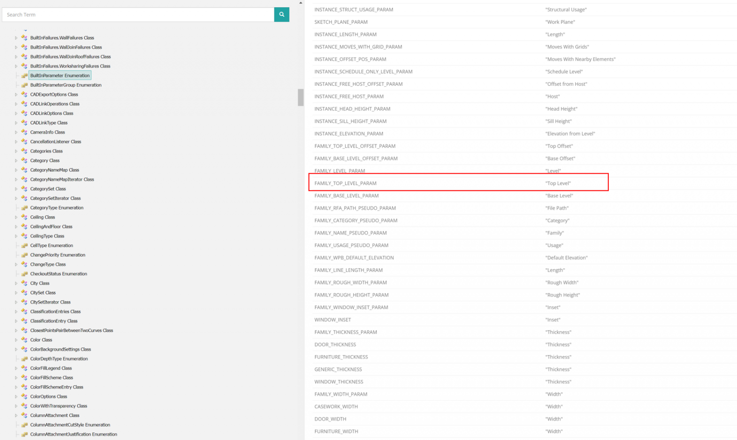Expand the Category Class tree node
The width and height of the screenshot is (737, 440).
tap(16, 161)
